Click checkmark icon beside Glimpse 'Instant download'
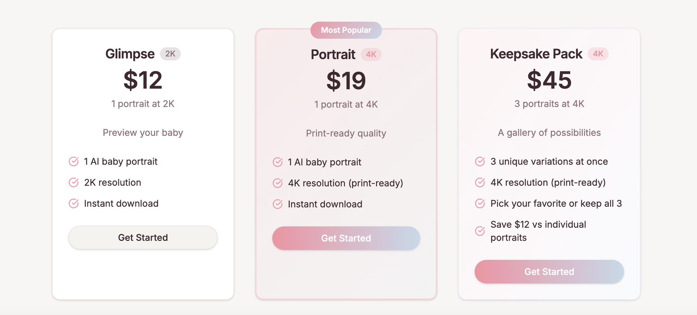Viewport: 697px width, 315px height. (x=74, y=203)
